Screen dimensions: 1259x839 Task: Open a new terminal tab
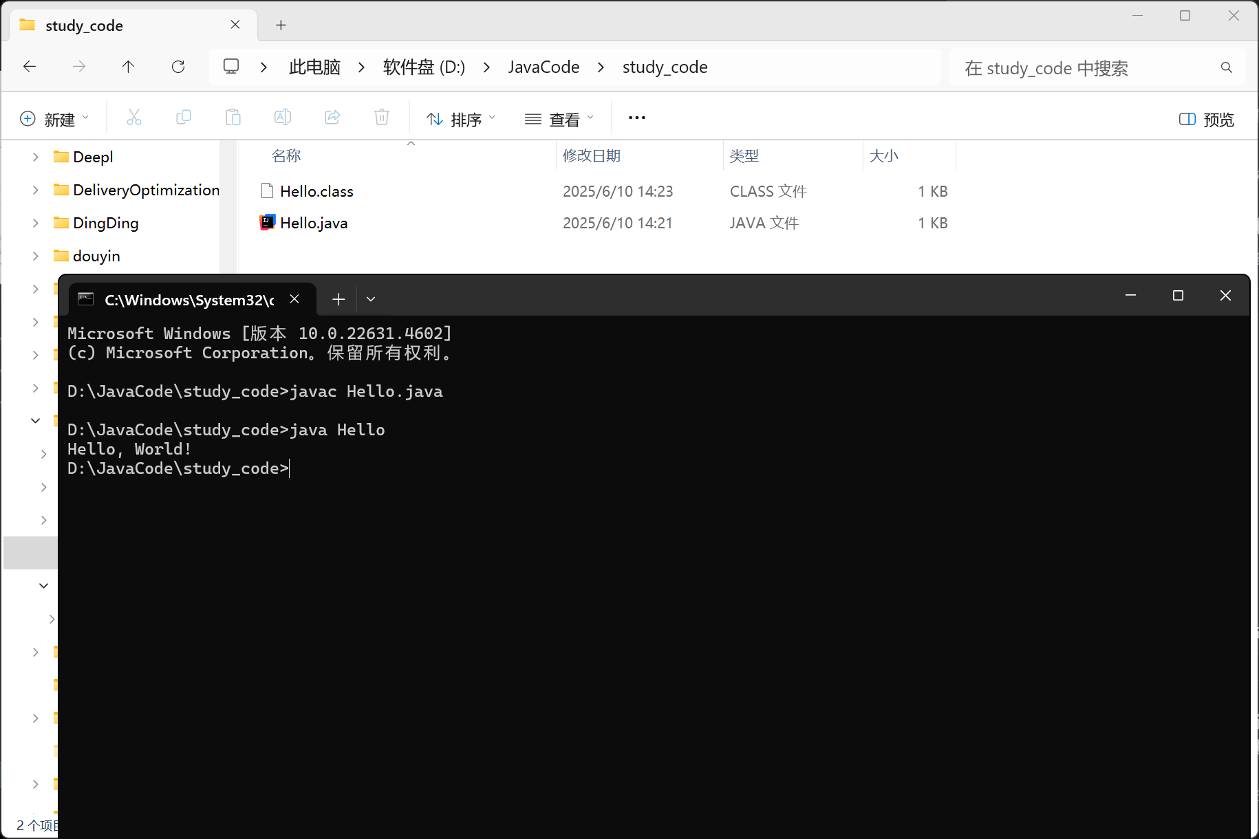coord(338,298)
